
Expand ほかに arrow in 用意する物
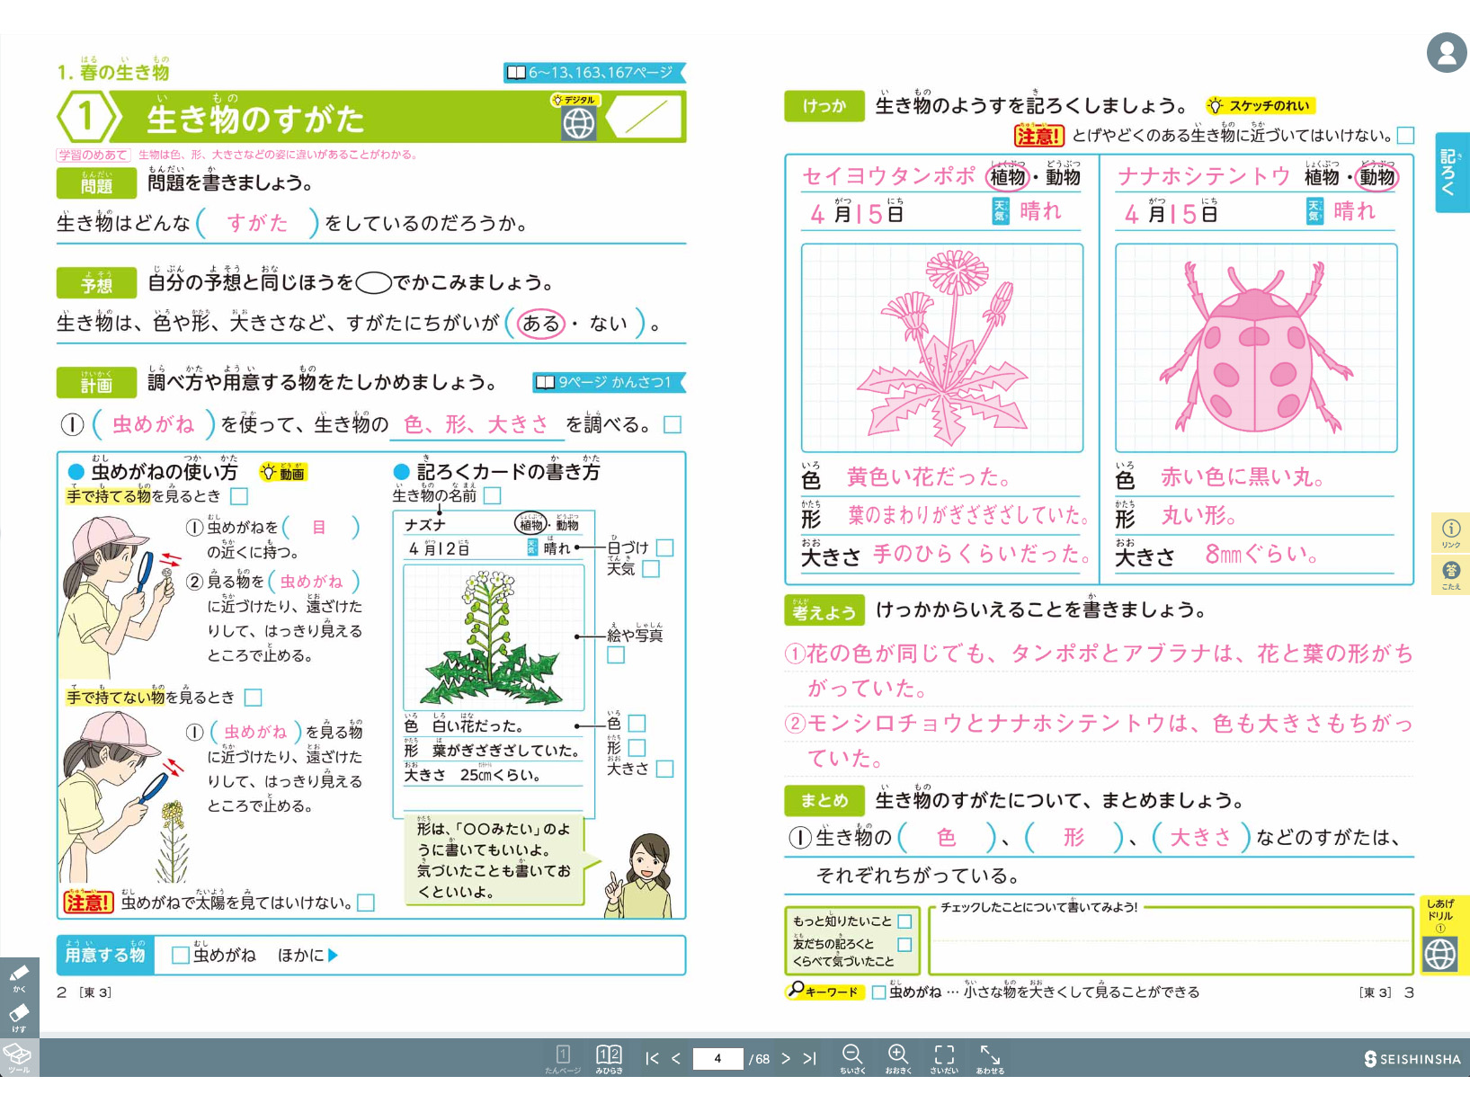pos(333,955)
